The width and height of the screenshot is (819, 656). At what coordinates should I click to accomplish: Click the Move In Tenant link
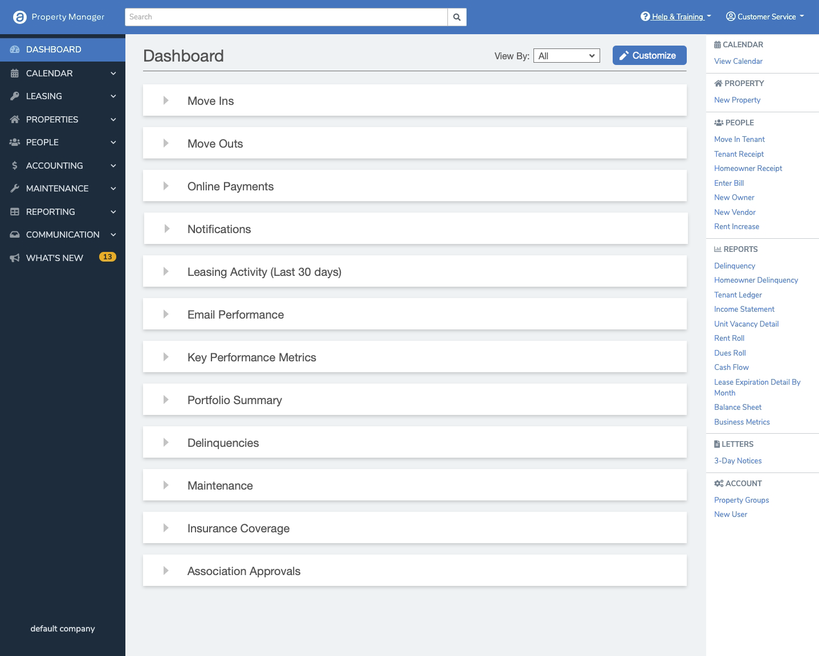pos(739,139)
